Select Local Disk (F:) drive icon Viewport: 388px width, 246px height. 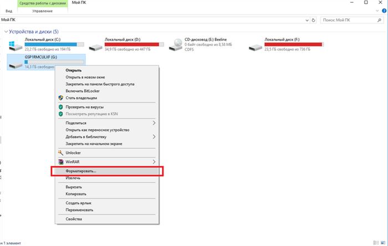(256, 47)
